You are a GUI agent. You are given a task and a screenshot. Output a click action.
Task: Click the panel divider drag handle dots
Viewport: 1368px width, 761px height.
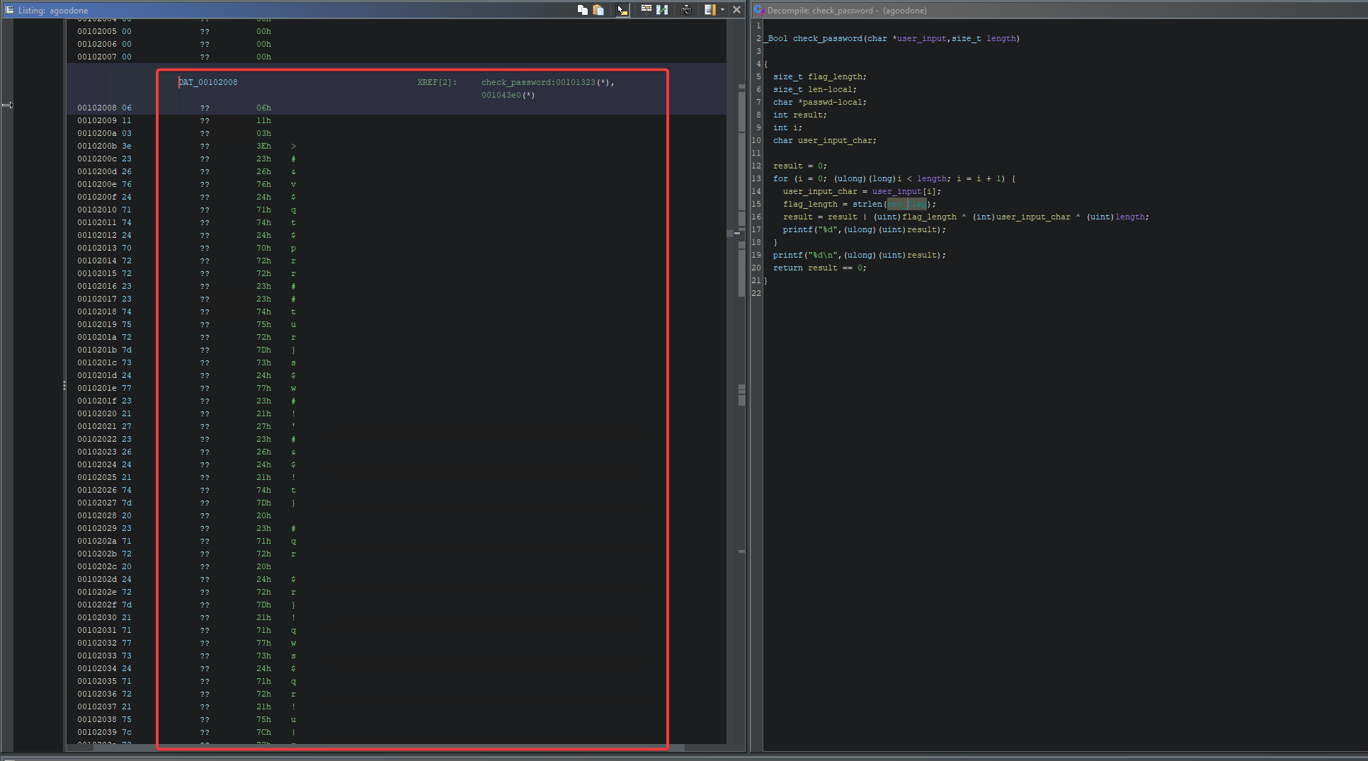pos(64,386)
